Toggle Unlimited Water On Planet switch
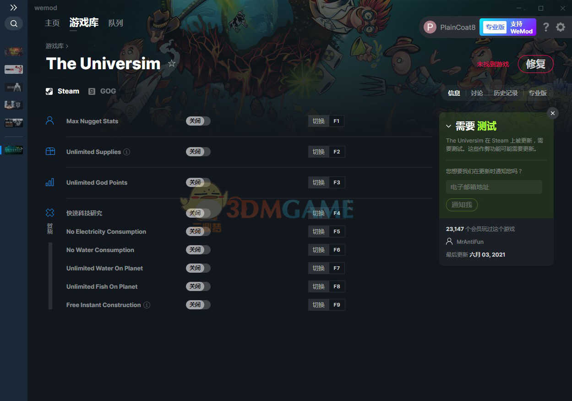572x401 pixels. point(198,268)
